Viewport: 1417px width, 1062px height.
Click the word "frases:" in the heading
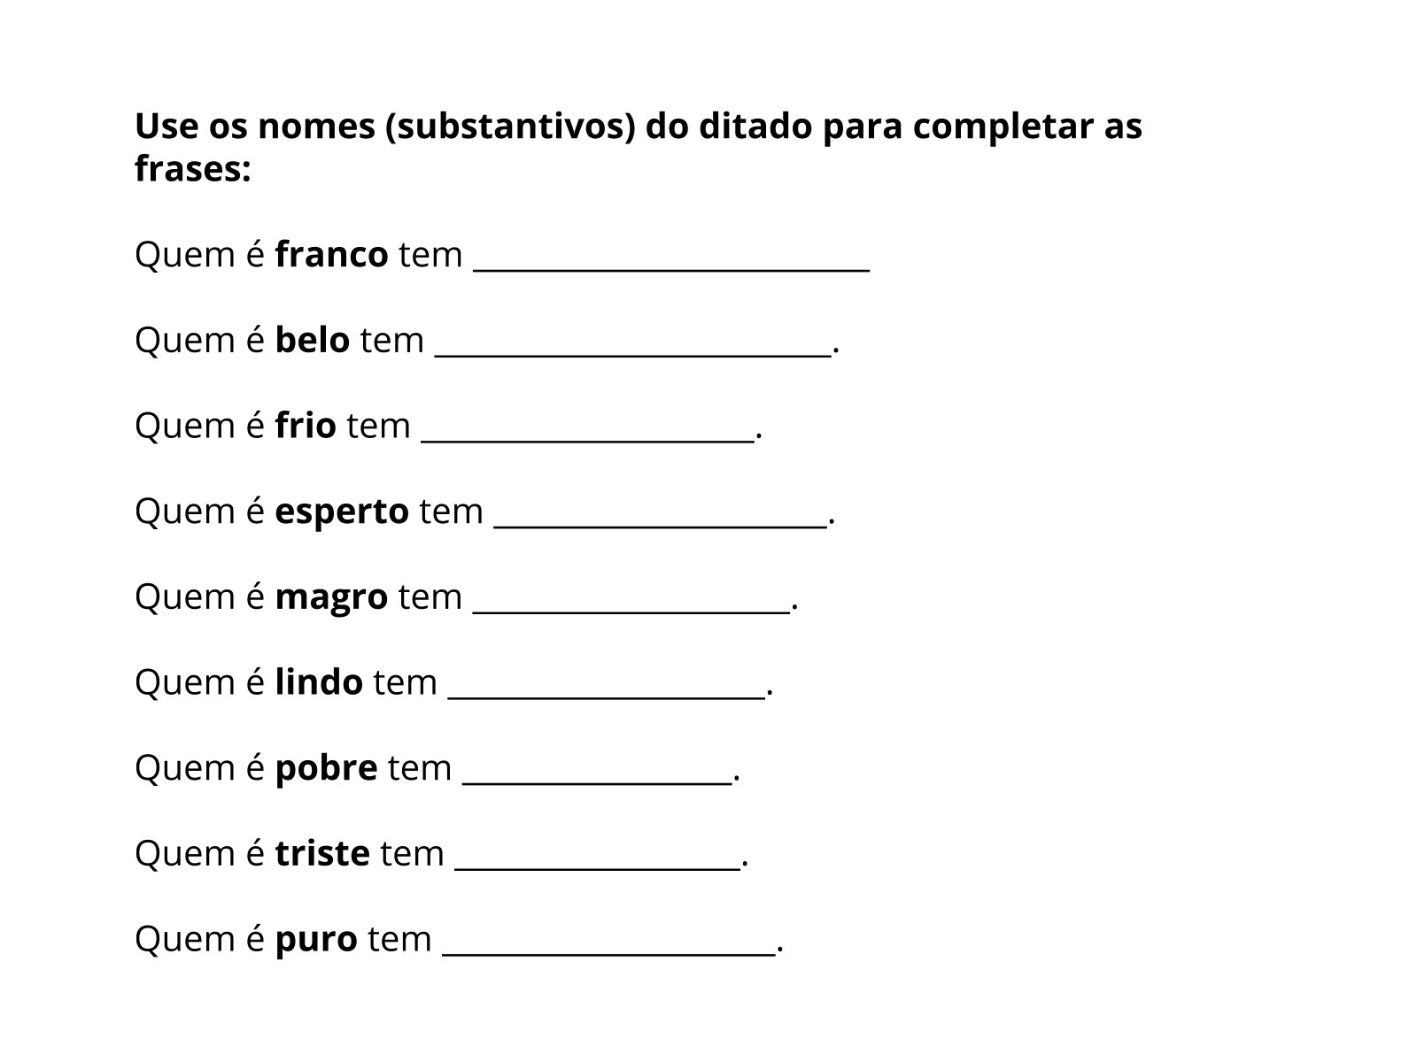coord(193,168)
